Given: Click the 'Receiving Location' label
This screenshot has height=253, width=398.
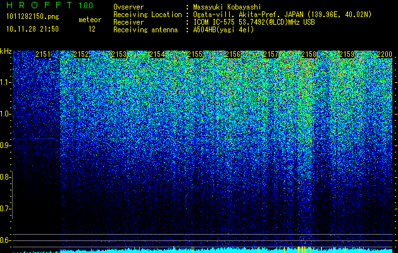Looking at the screenshot, I should click(x=147, y=15).
